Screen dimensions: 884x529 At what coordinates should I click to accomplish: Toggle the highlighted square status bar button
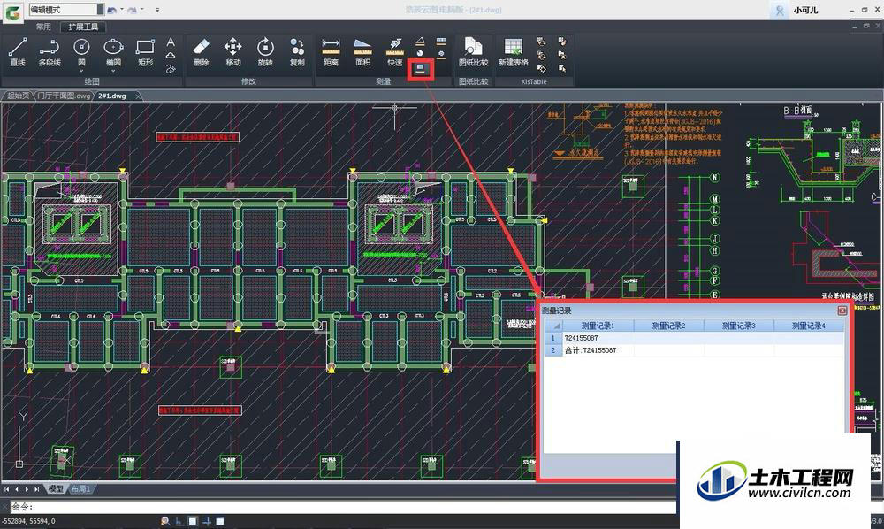(x=193, y=521)
